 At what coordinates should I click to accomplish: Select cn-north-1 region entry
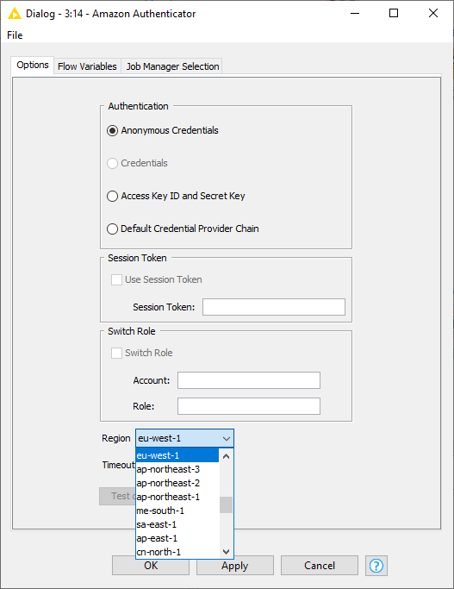177,552
